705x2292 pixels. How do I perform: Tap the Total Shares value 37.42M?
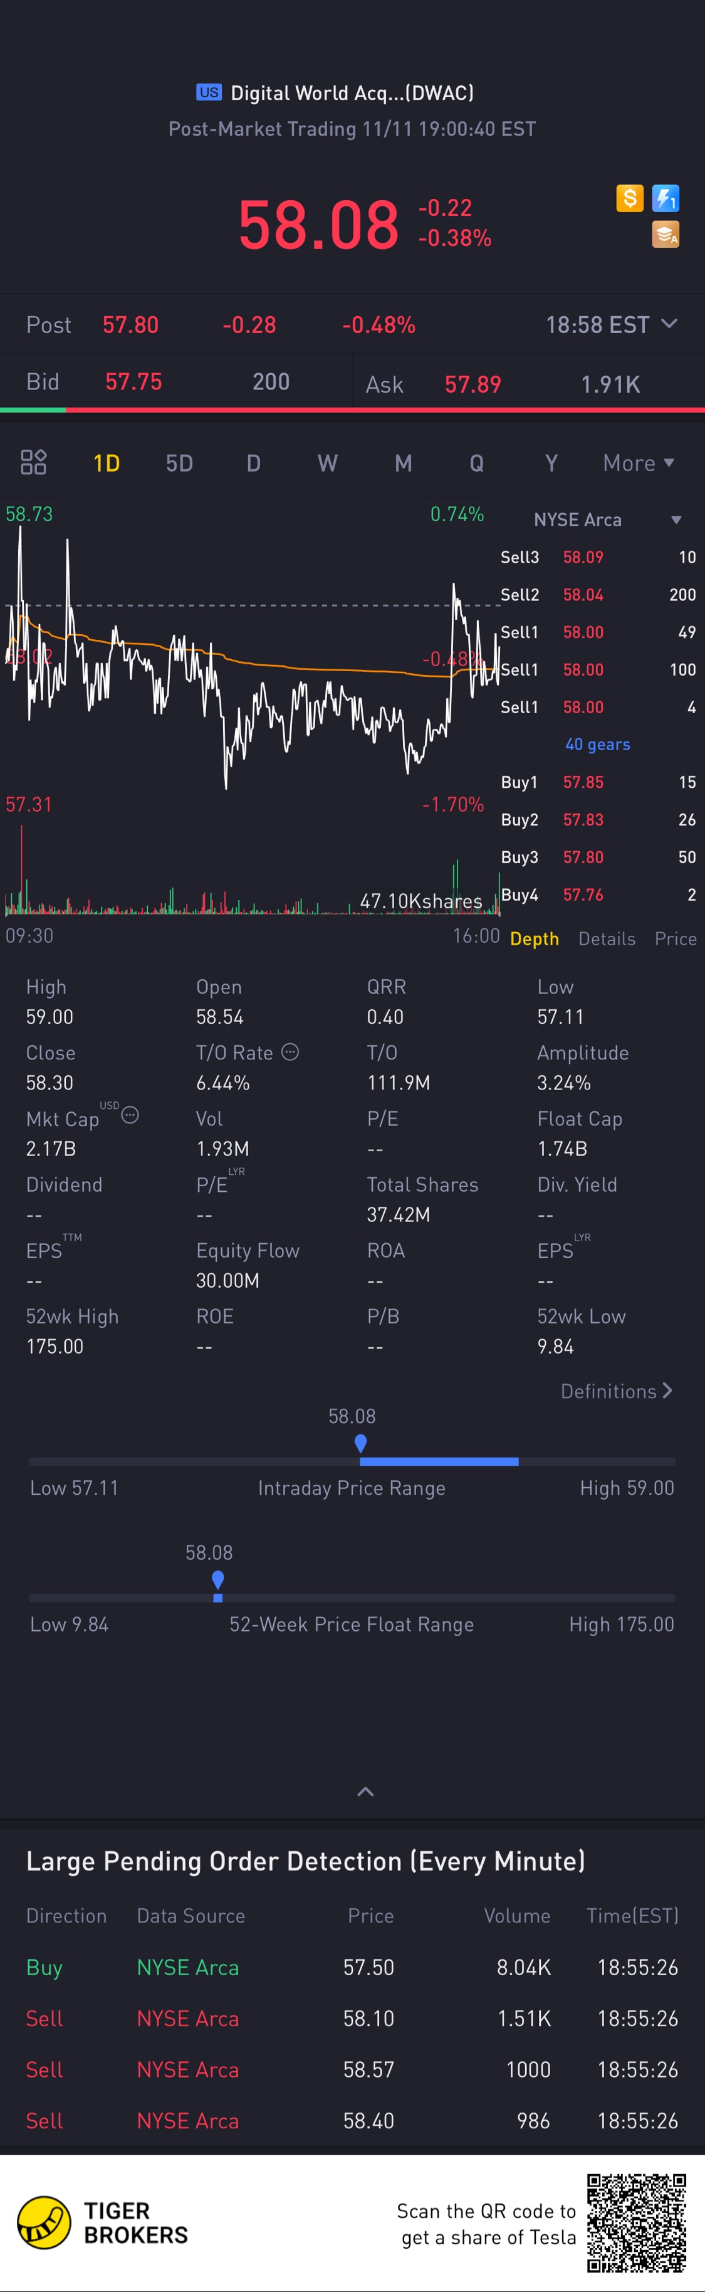[x=399, y=1214]
